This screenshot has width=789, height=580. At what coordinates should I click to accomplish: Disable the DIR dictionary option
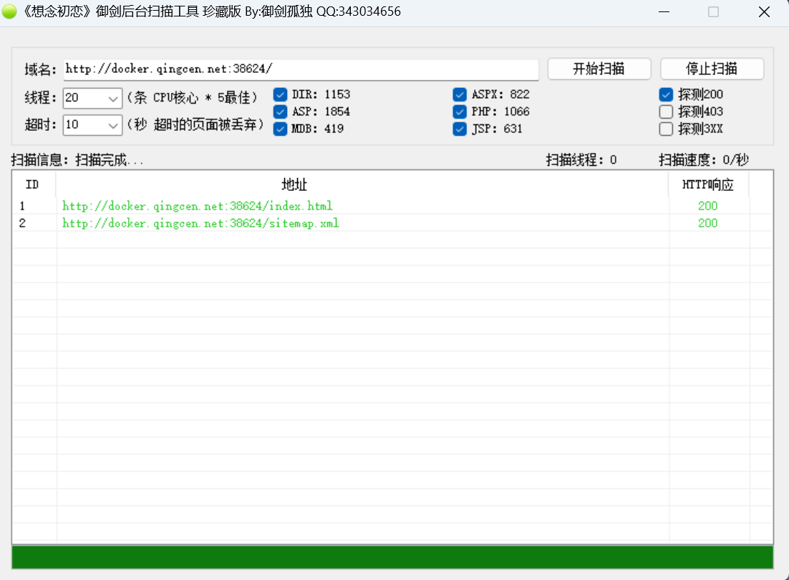(x=280, y=94)
